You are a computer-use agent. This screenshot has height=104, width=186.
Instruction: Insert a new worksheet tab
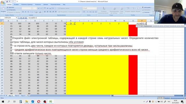28,96
